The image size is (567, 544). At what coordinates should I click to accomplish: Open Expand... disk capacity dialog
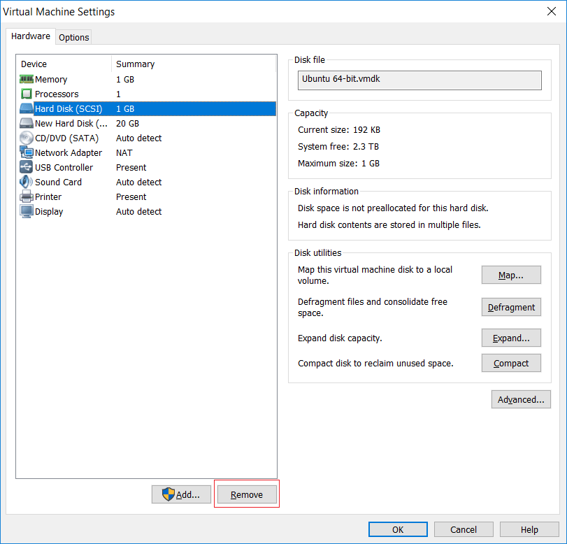click(x=511, y=338)
